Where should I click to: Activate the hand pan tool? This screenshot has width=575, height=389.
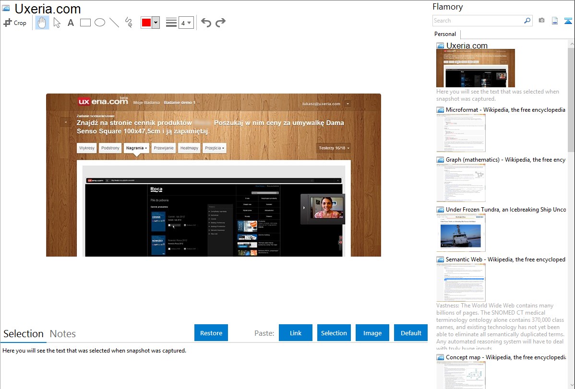[x=42, y=23]
